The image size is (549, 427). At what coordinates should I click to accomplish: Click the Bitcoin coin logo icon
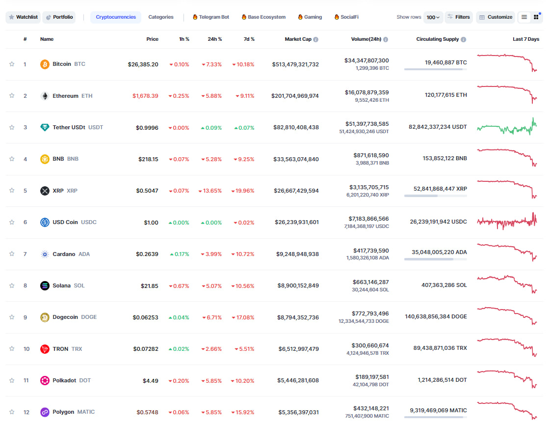coord(45,64)
